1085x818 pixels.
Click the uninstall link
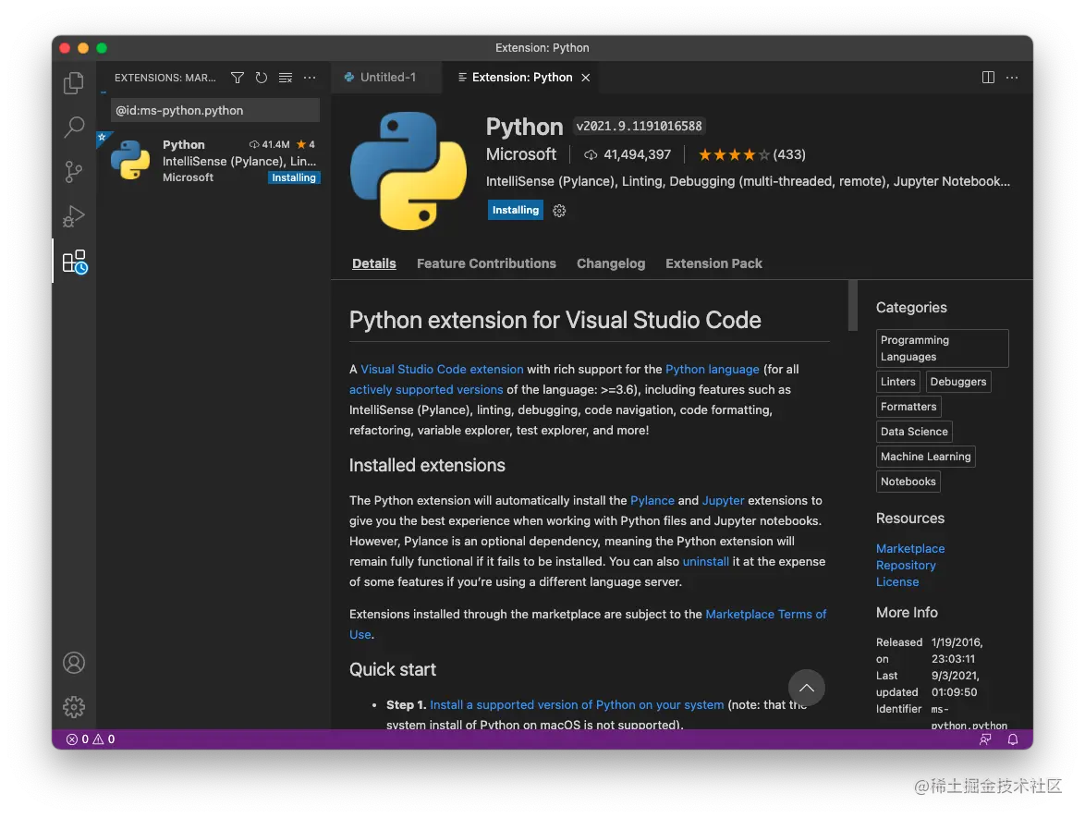coord(705,561)
